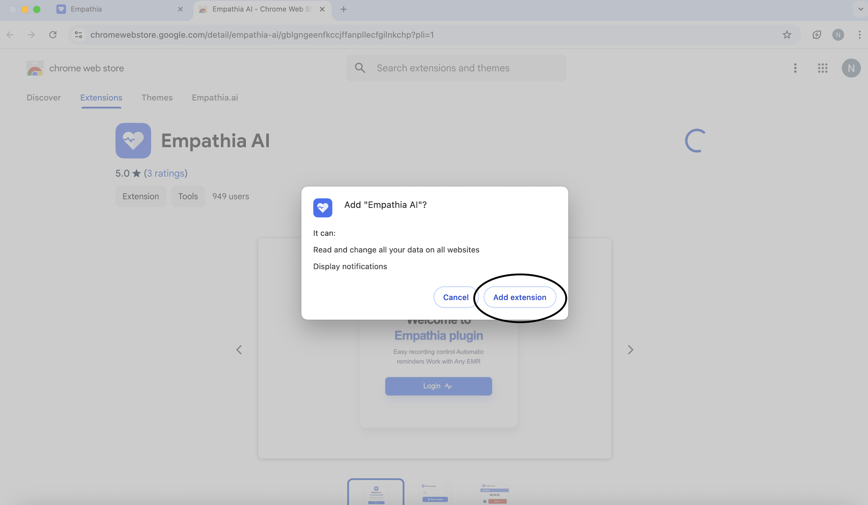Reload the Chrome Web Store page
The height and width of the screenshot is (505, 868).
click(53, 35)
